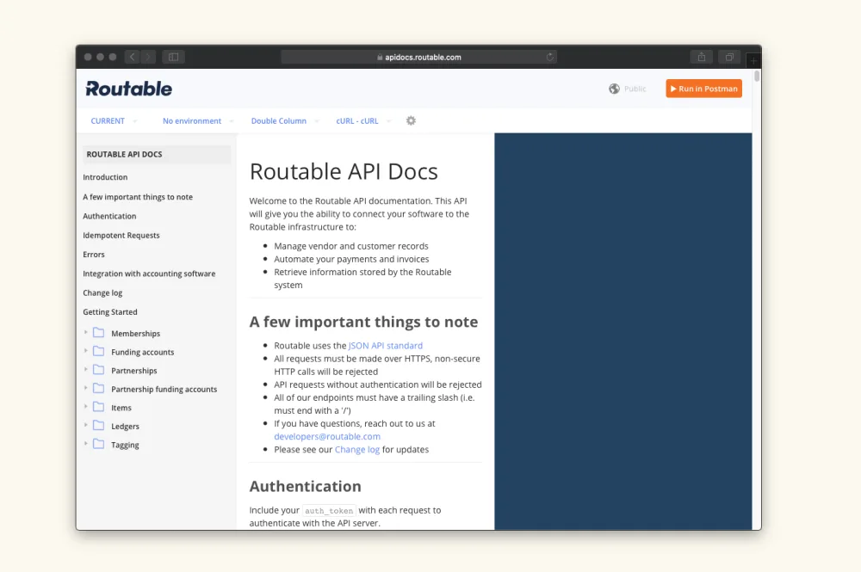Viewport: 861px width, 572px height.
Task: Expand the Partnership funding accounts arrow
Action: pos(85,388)
